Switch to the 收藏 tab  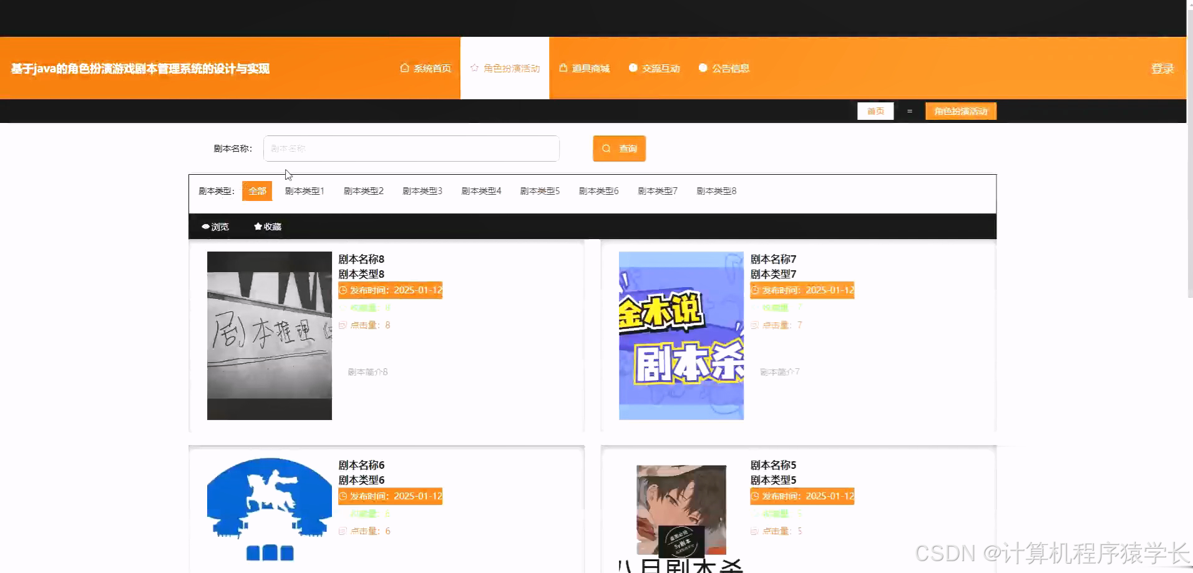[x=266, y=226]
